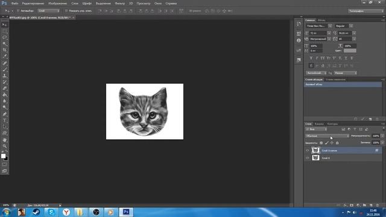This screenshot has width=386, height=217.
Task: Check Показать упр. элем. option
Action: (x=66, y=11)
